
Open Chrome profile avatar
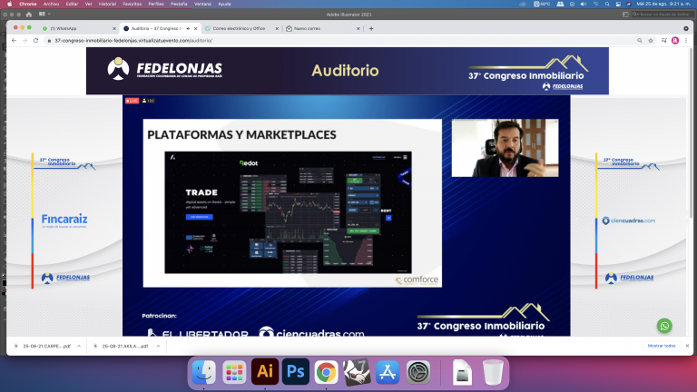pyautogui.click(x=675, y=41)
